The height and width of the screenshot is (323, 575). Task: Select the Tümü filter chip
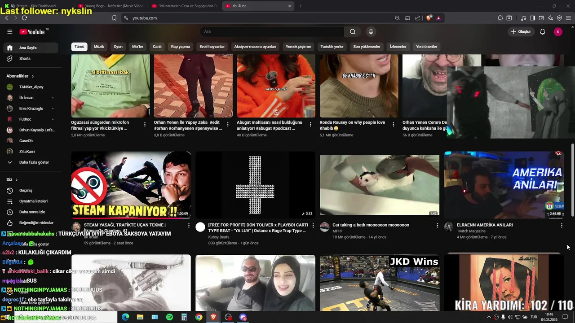point(79,47)
